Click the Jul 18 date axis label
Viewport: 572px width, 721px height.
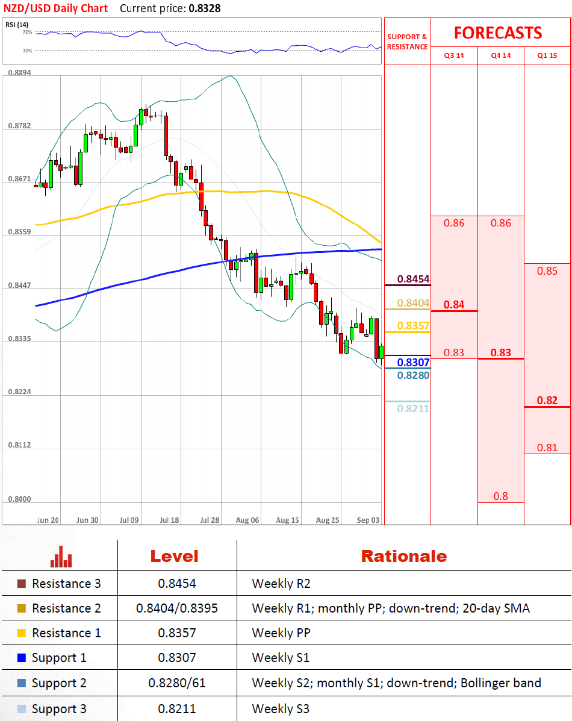(x=169, y=520)
